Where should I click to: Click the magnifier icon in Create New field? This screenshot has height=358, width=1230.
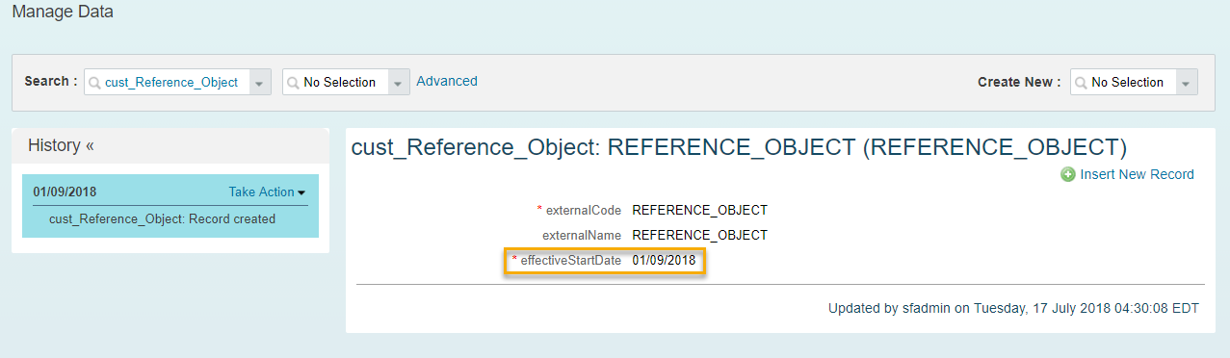(1081, 83)
